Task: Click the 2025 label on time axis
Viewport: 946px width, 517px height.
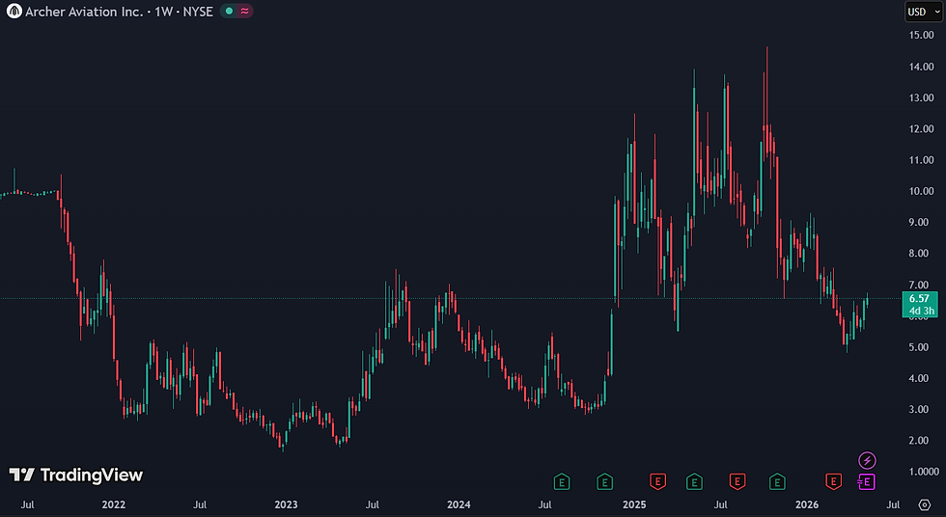Action: tap(634, 504)
